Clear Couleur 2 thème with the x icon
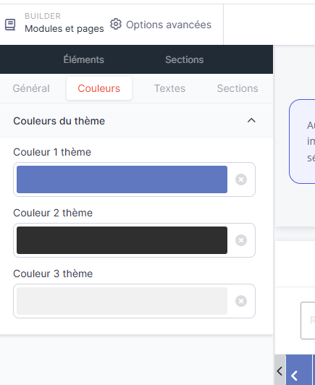The image size is (315, 385). click(241, 240)
